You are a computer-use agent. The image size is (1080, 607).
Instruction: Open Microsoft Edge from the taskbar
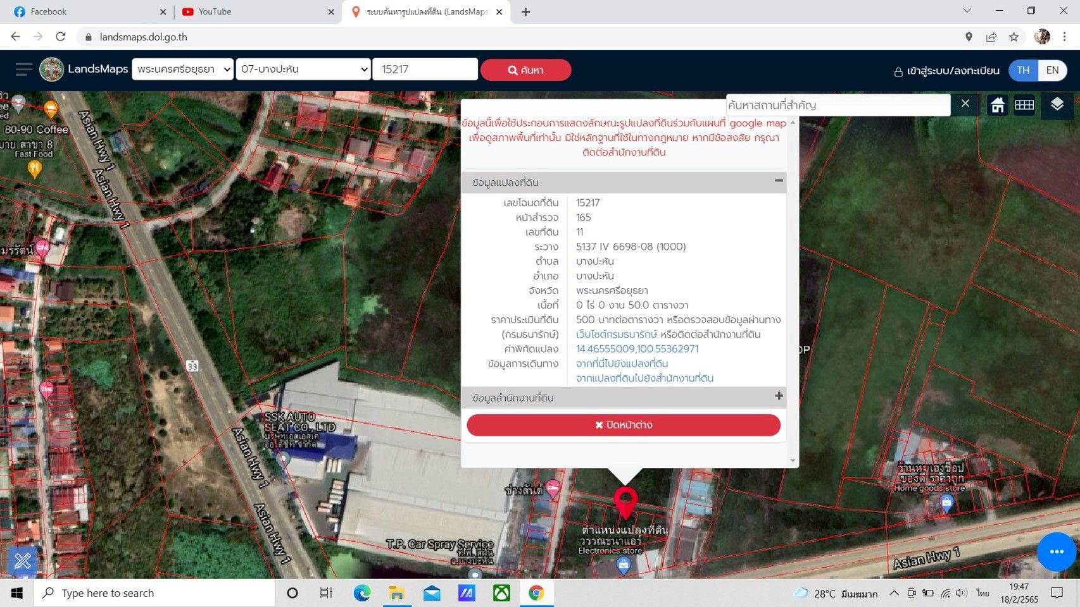click(362, 593)
